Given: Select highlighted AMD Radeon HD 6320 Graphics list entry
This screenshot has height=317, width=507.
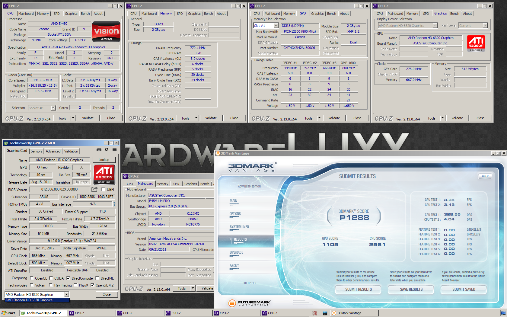Looking at the screenshot, I should (37, 300).
